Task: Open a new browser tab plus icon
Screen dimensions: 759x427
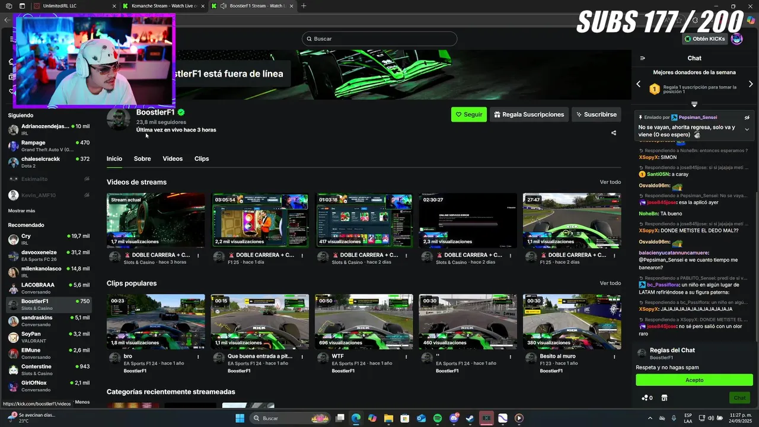Action: click(x=304, y=6)
